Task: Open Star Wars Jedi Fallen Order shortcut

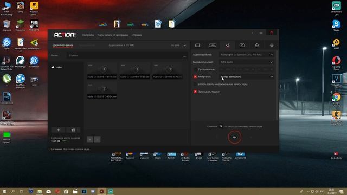Action: [x=7, y=63]
